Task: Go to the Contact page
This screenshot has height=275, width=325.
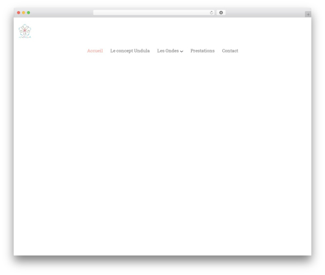Action: pyautogui.click(x=230, y=51)
